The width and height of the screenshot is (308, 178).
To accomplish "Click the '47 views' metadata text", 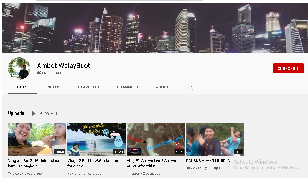I will point(133,174).
